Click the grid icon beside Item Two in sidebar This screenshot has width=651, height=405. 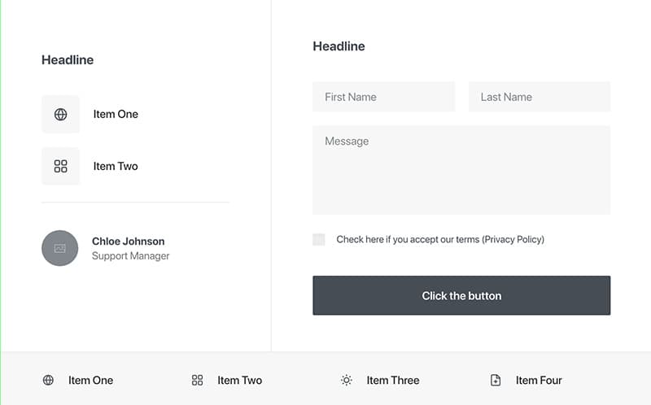pos(60,167)
